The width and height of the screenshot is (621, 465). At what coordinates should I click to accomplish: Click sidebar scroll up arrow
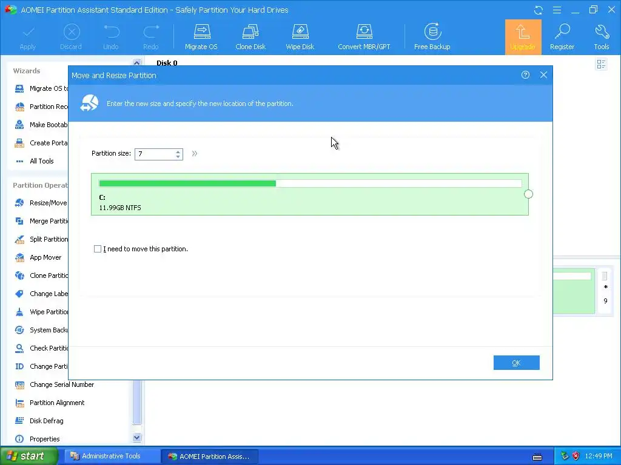click(x=136, y=63)
